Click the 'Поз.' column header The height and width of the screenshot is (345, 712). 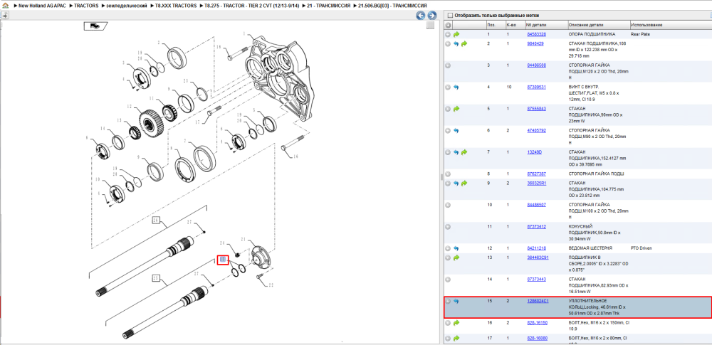click(x=496, y=25)
